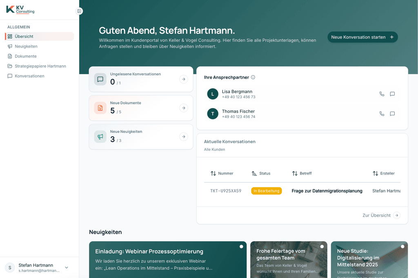Click the Übersicht dashboard grid icon
Screen dimensions: 418x278
pyautogui.click(x=10, y=36)
